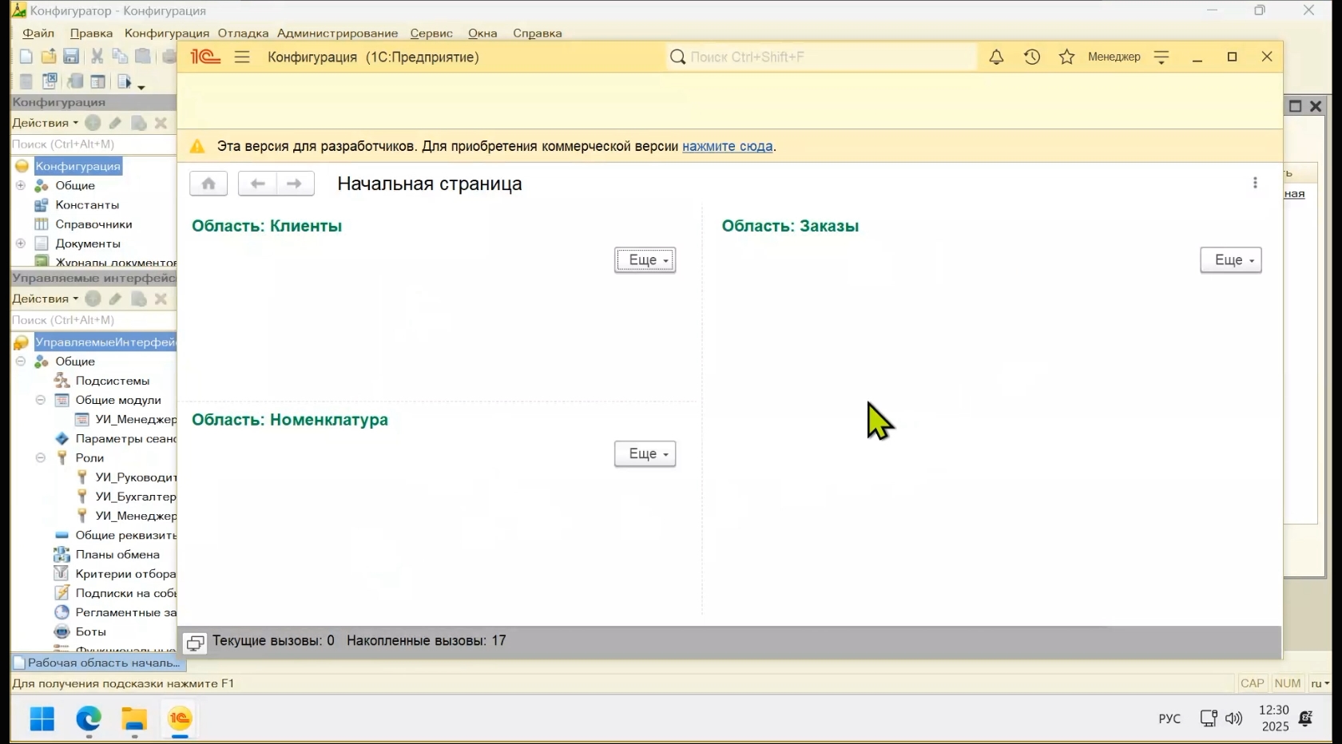Open the Отладка menu
The height and width of the screenshot is (744, 1342).
[x=243, y=34]
